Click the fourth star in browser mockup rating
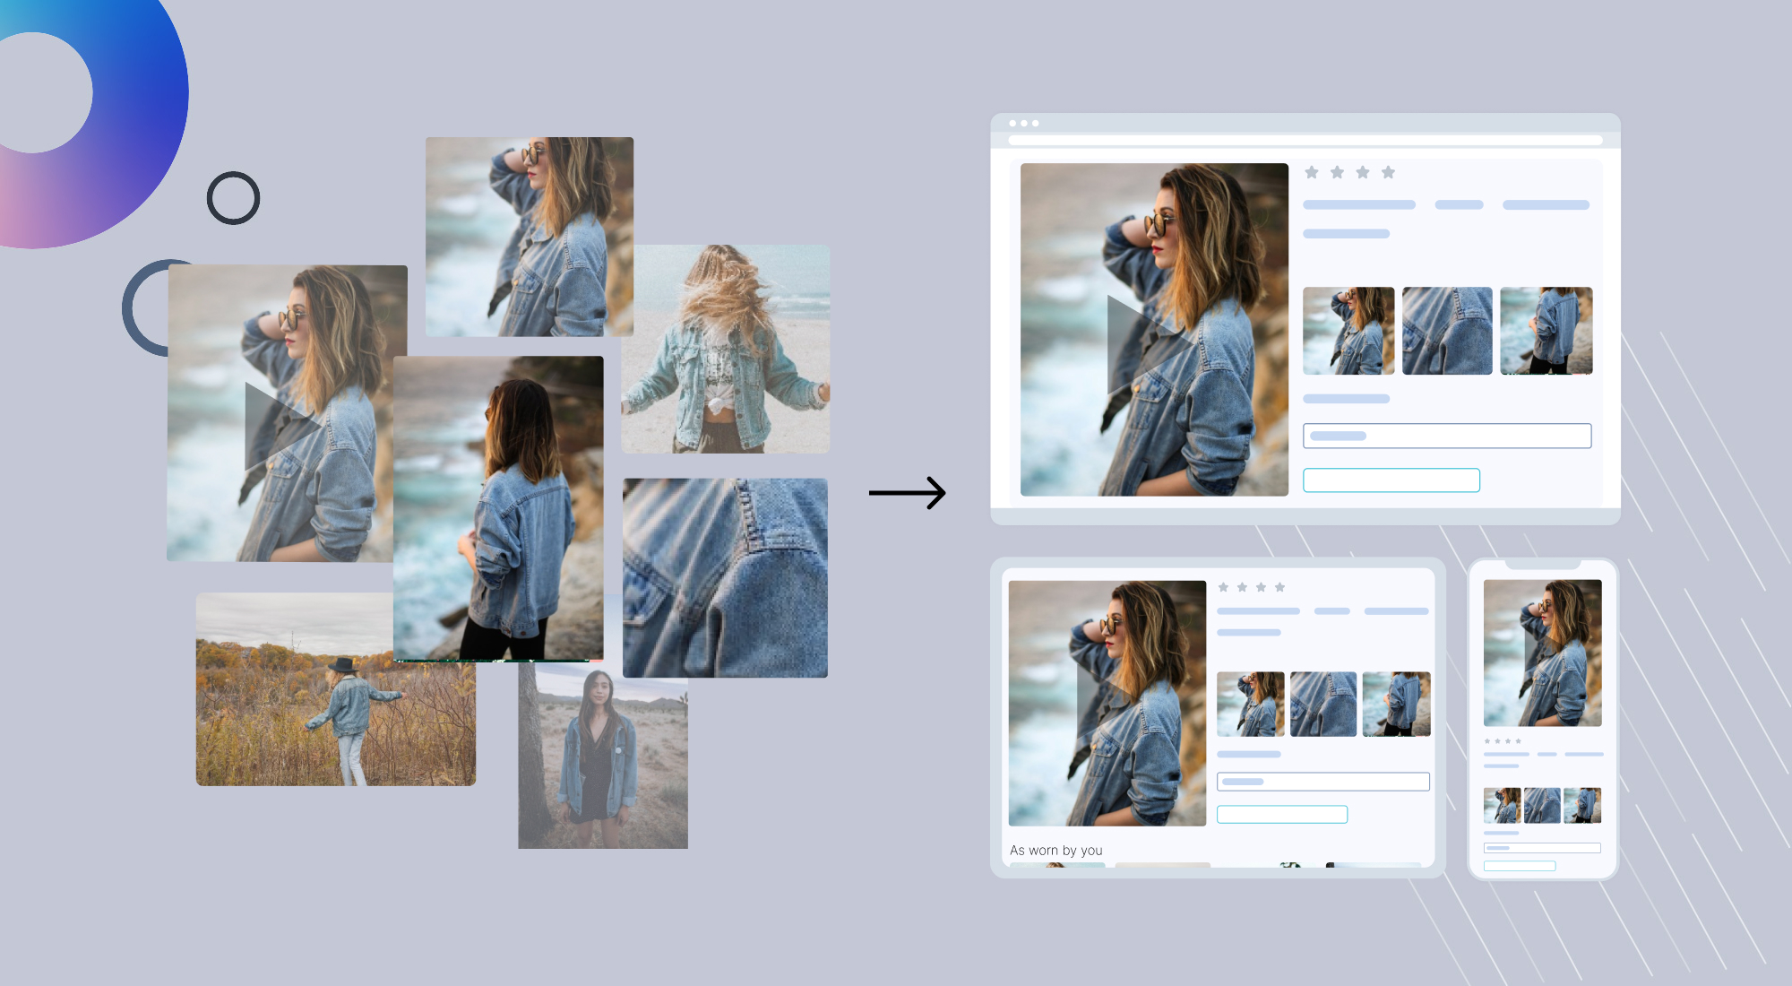This screenshot has width=1792, height=986. tap(1388, 172)
